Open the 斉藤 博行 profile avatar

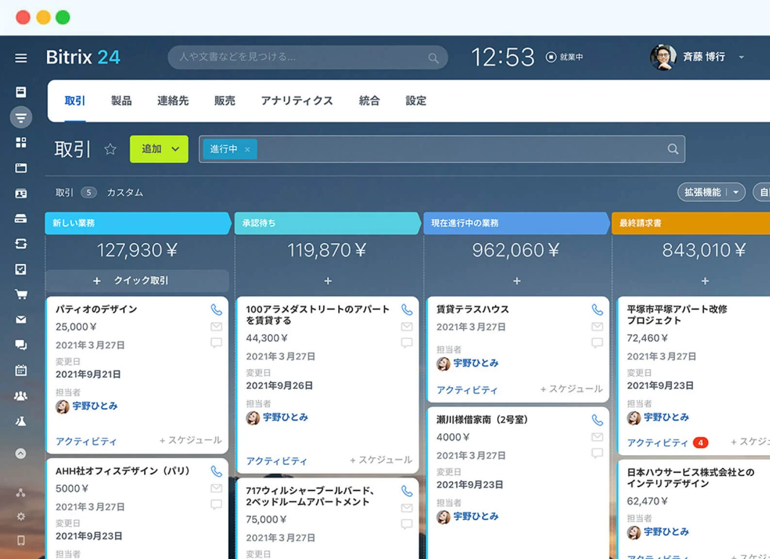click(x=663, y=57)
